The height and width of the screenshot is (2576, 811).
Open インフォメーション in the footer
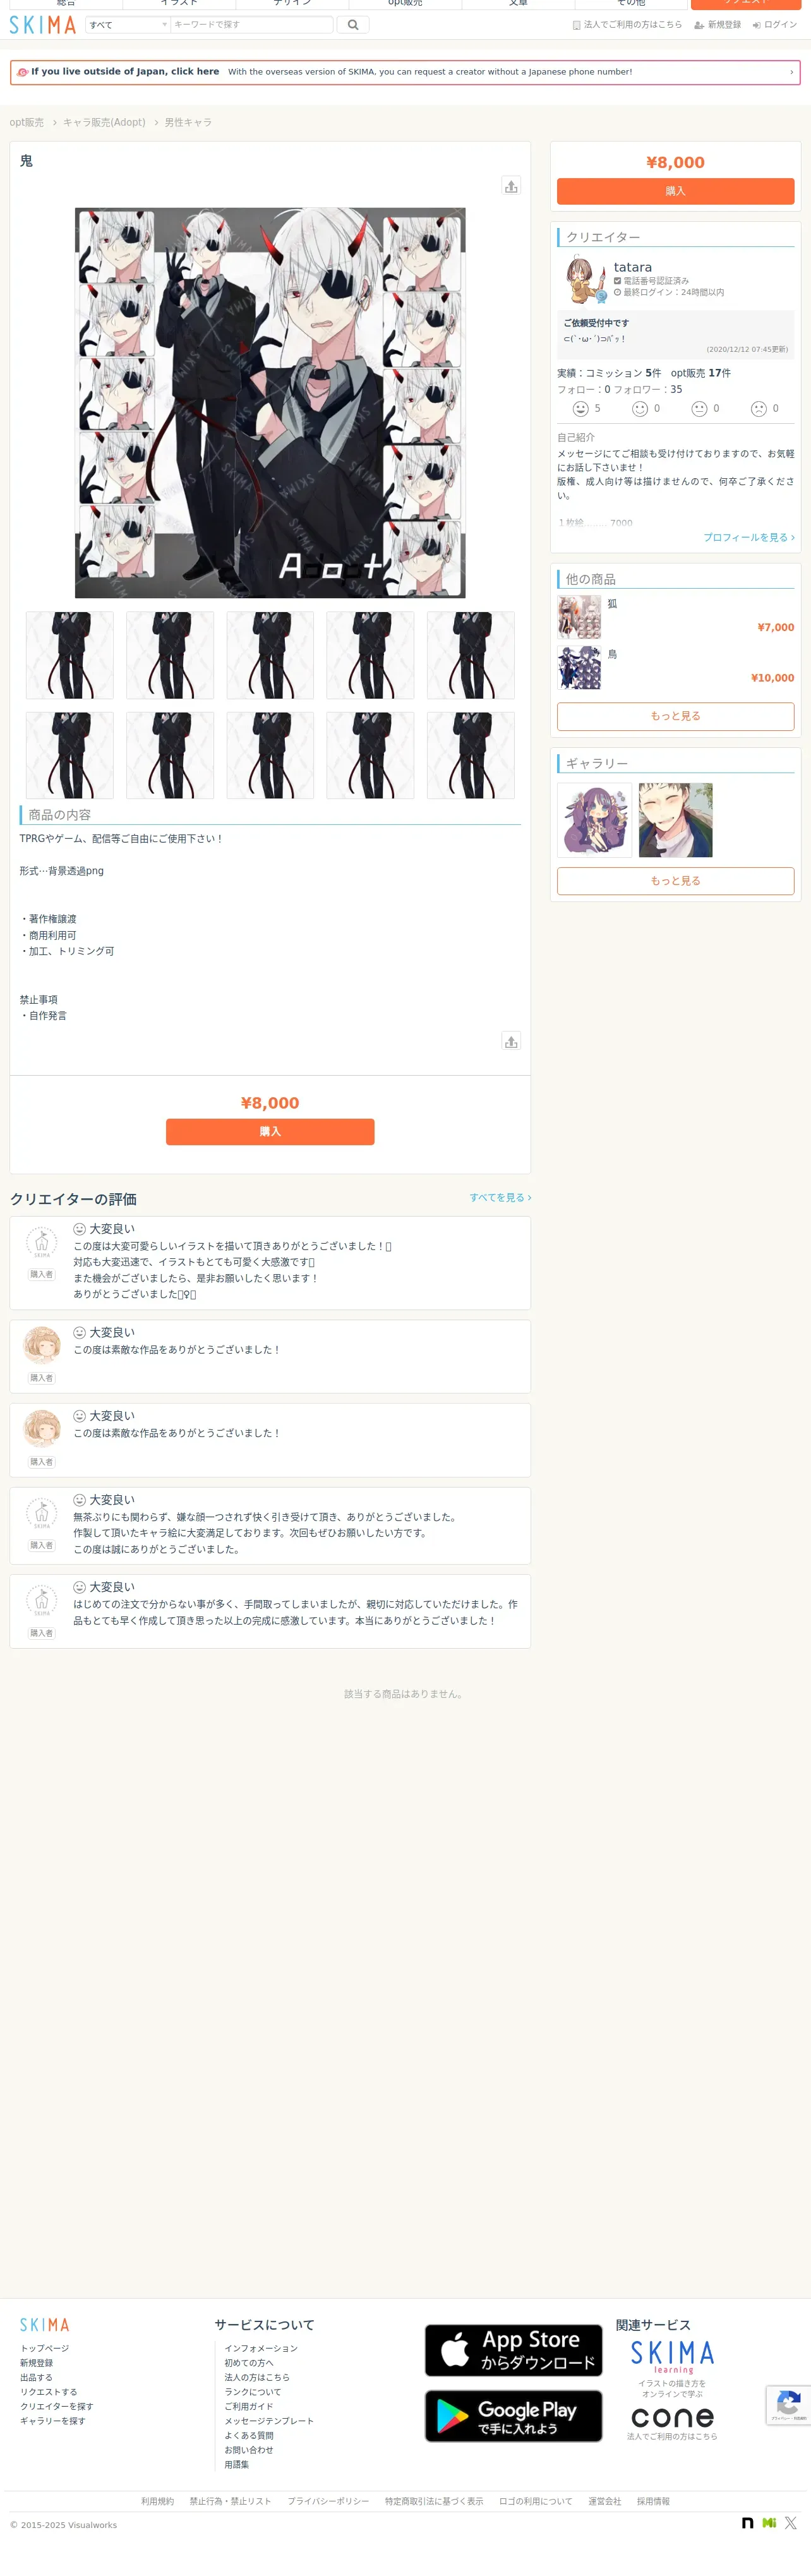tap(261, 2348)
